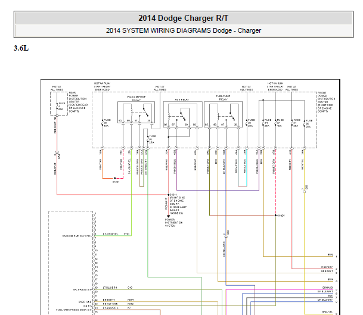Click the "RED/WHT" wire end label at right

[x=327, y=267]
